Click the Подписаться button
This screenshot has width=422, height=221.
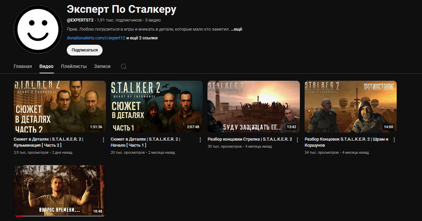[x=85, y=50]
